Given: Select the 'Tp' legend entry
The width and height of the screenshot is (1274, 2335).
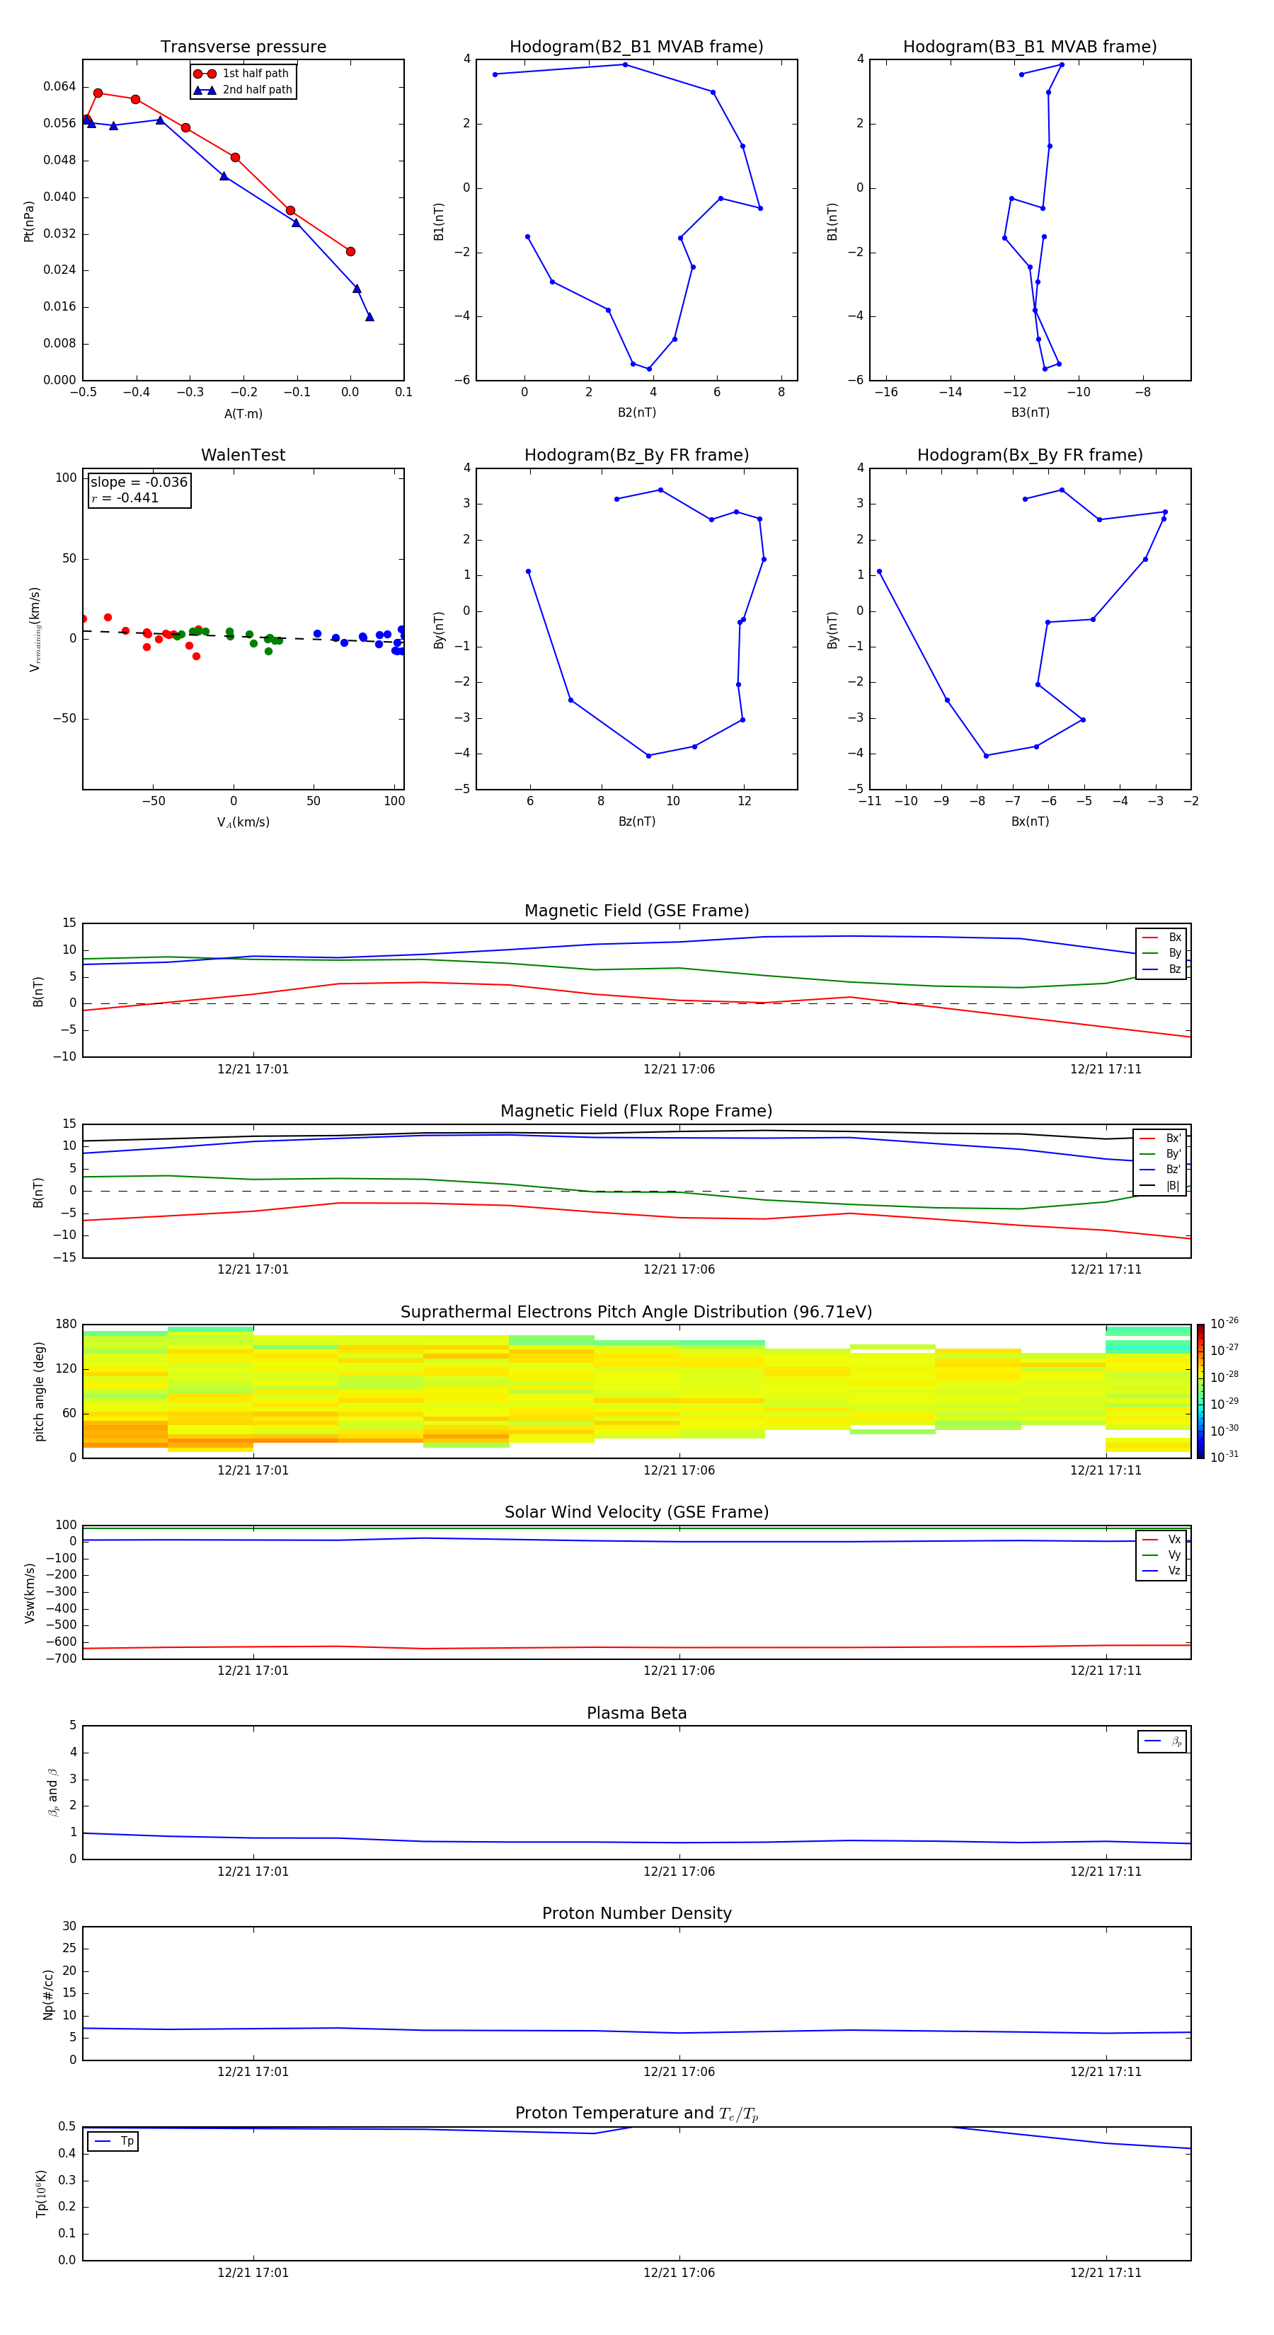Looking at the screenshot, I should point(113,2141).
